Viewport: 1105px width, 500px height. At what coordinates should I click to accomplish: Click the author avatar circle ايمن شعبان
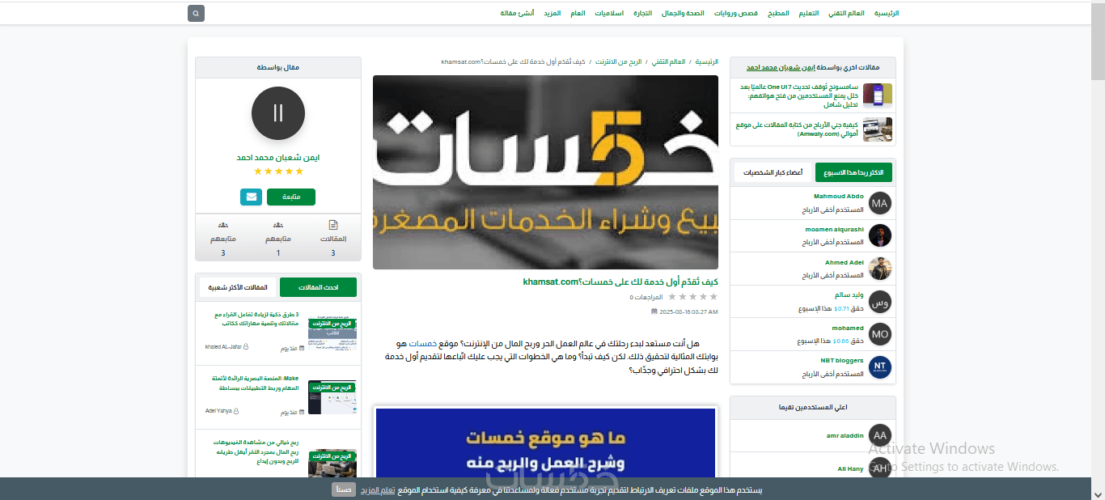point(278,113)
